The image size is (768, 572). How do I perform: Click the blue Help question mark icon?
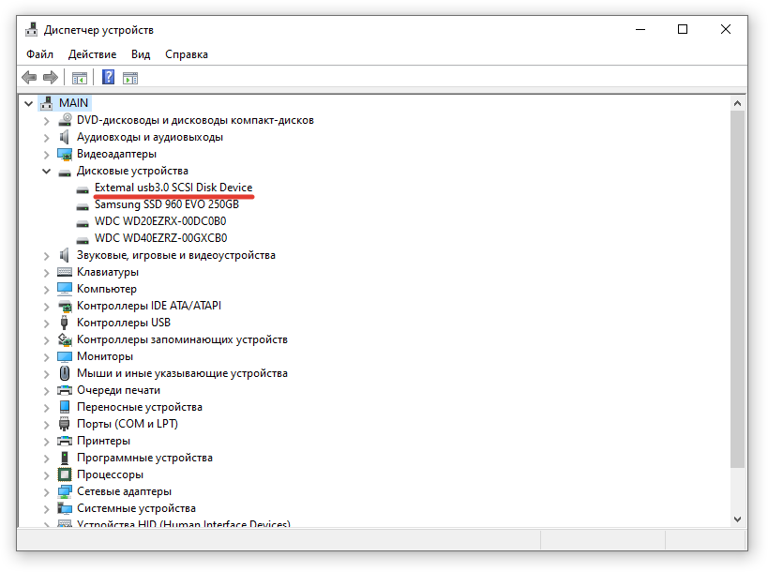108,78
